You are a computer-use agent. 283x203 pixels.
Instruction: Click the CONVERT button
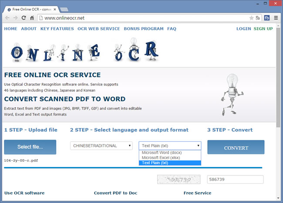[236, 147]
